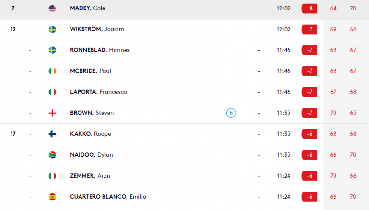
Task: Play video highlight for Steven Brown
Action: [231, 113]
